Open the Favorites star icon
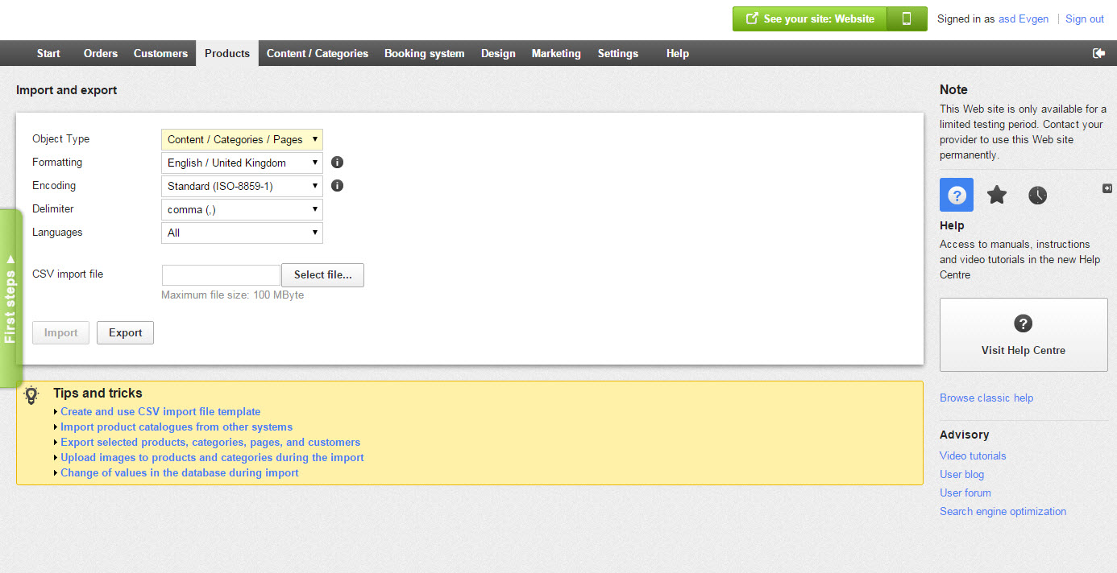The width and height of the screenshot is (1117, 573). 997,195
